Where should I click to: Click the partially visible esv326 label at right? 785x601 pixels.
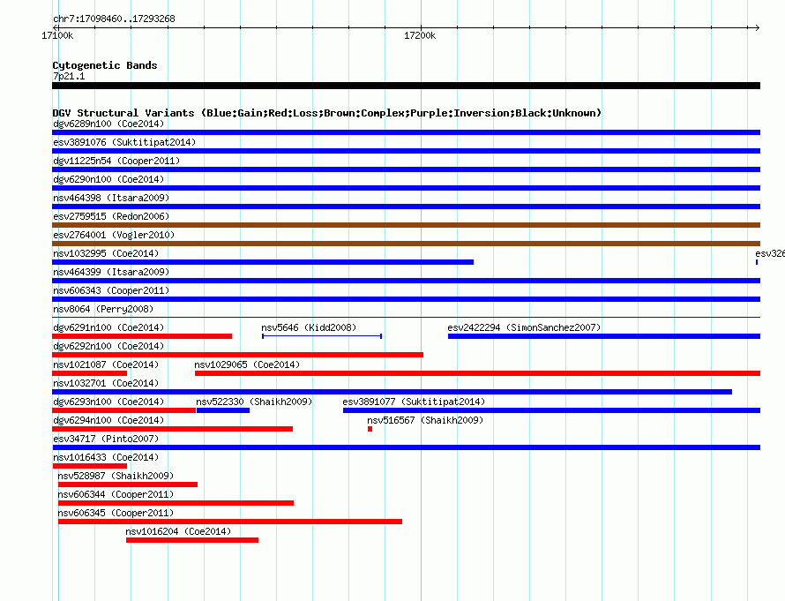tap(770, 253)
